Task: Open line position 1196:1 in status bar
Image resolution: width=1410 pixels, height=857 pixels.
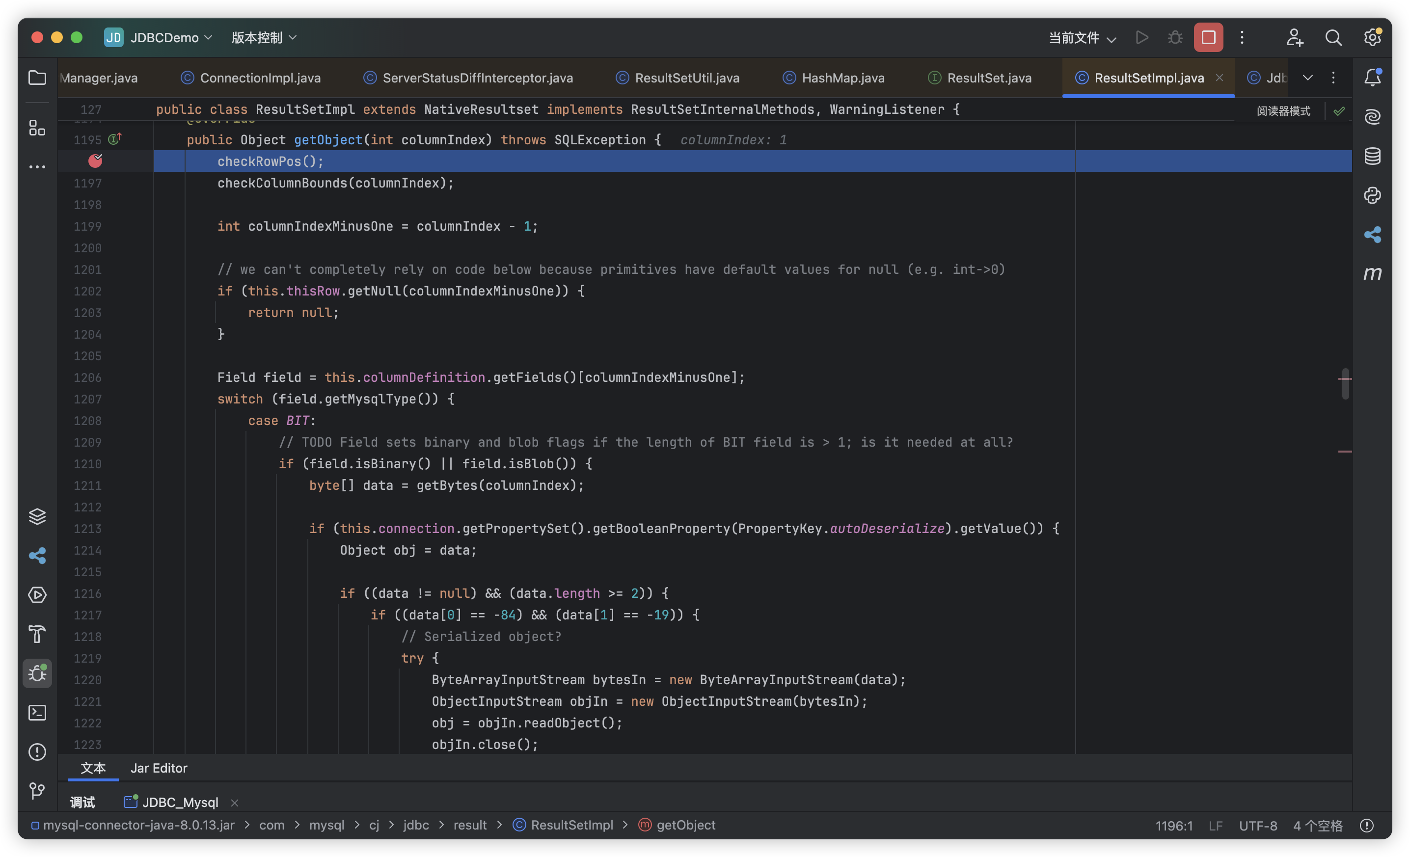Action: (x=1174, y=826)
